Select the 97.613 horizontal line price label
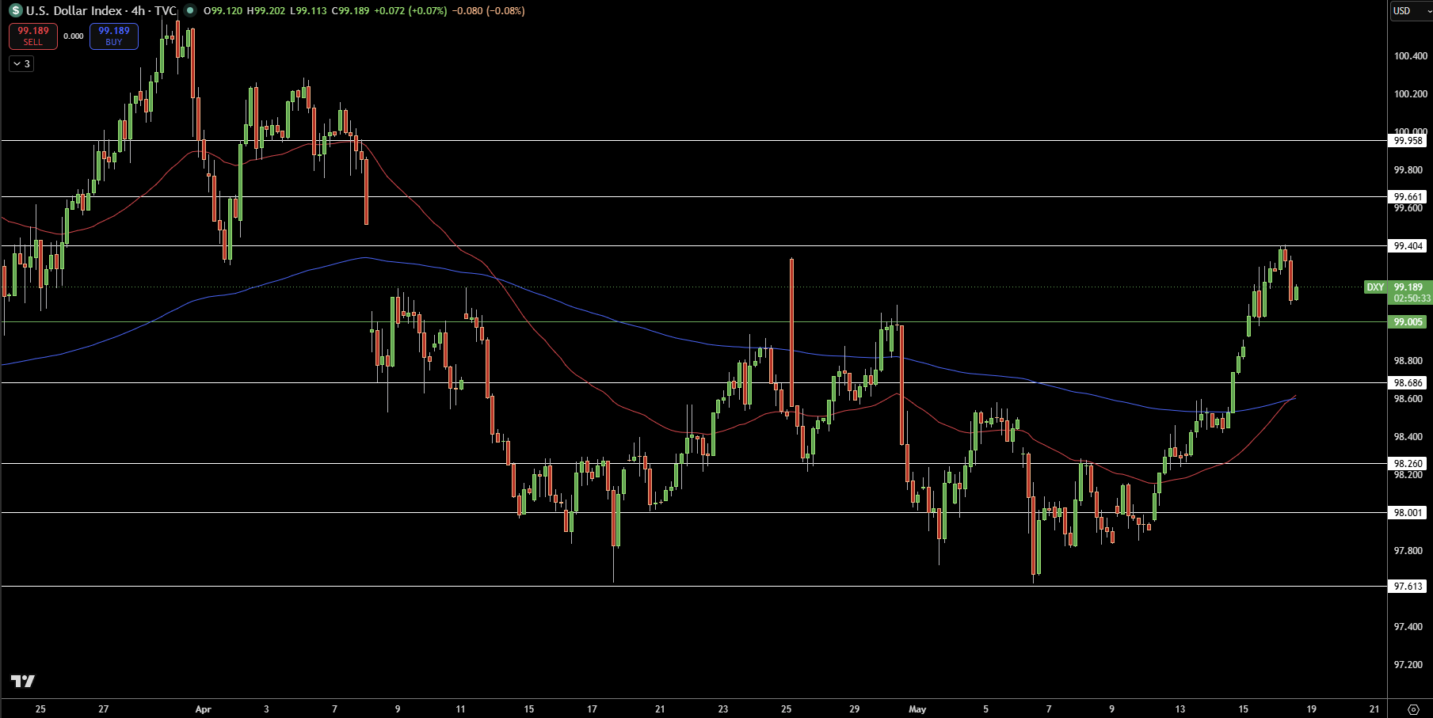Image resolution: width=1433 pixels, height=718 pixels. pos(1408,587)
